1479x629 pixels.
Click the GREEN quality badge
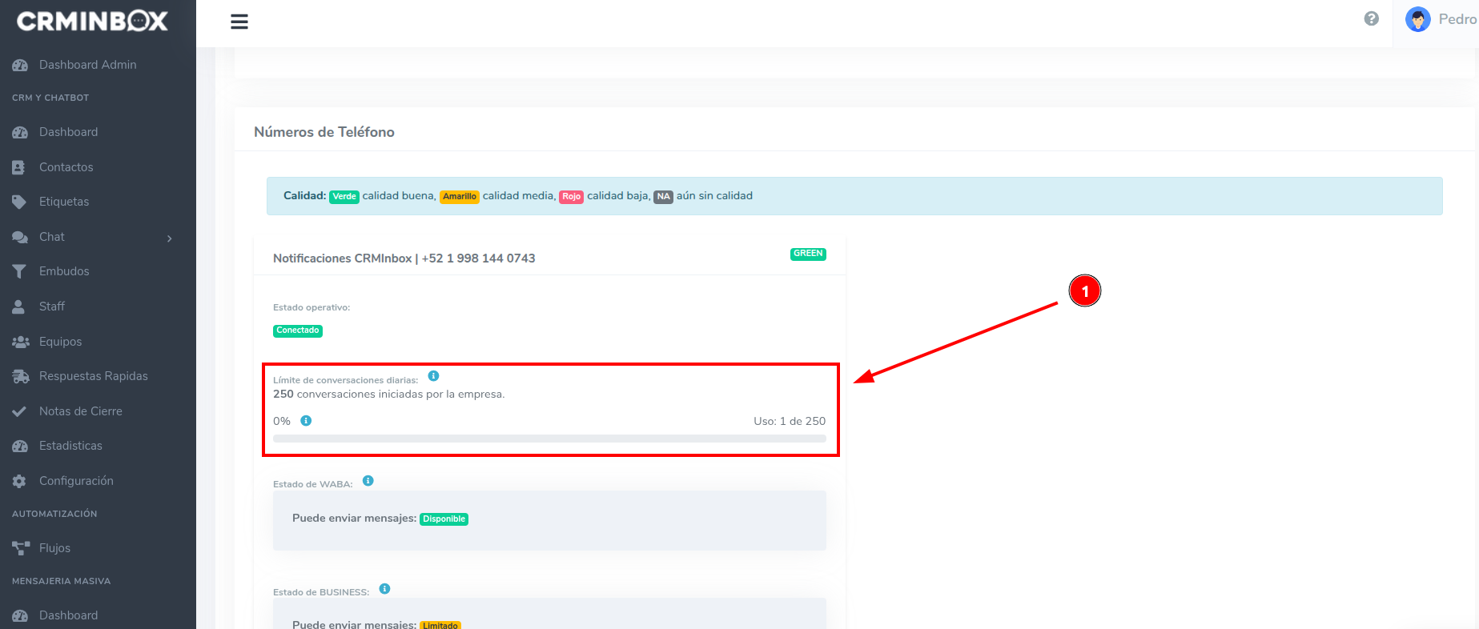pos(808,254)
